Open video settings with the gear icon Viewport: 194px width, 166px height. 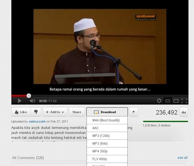(x=159, y=101)
